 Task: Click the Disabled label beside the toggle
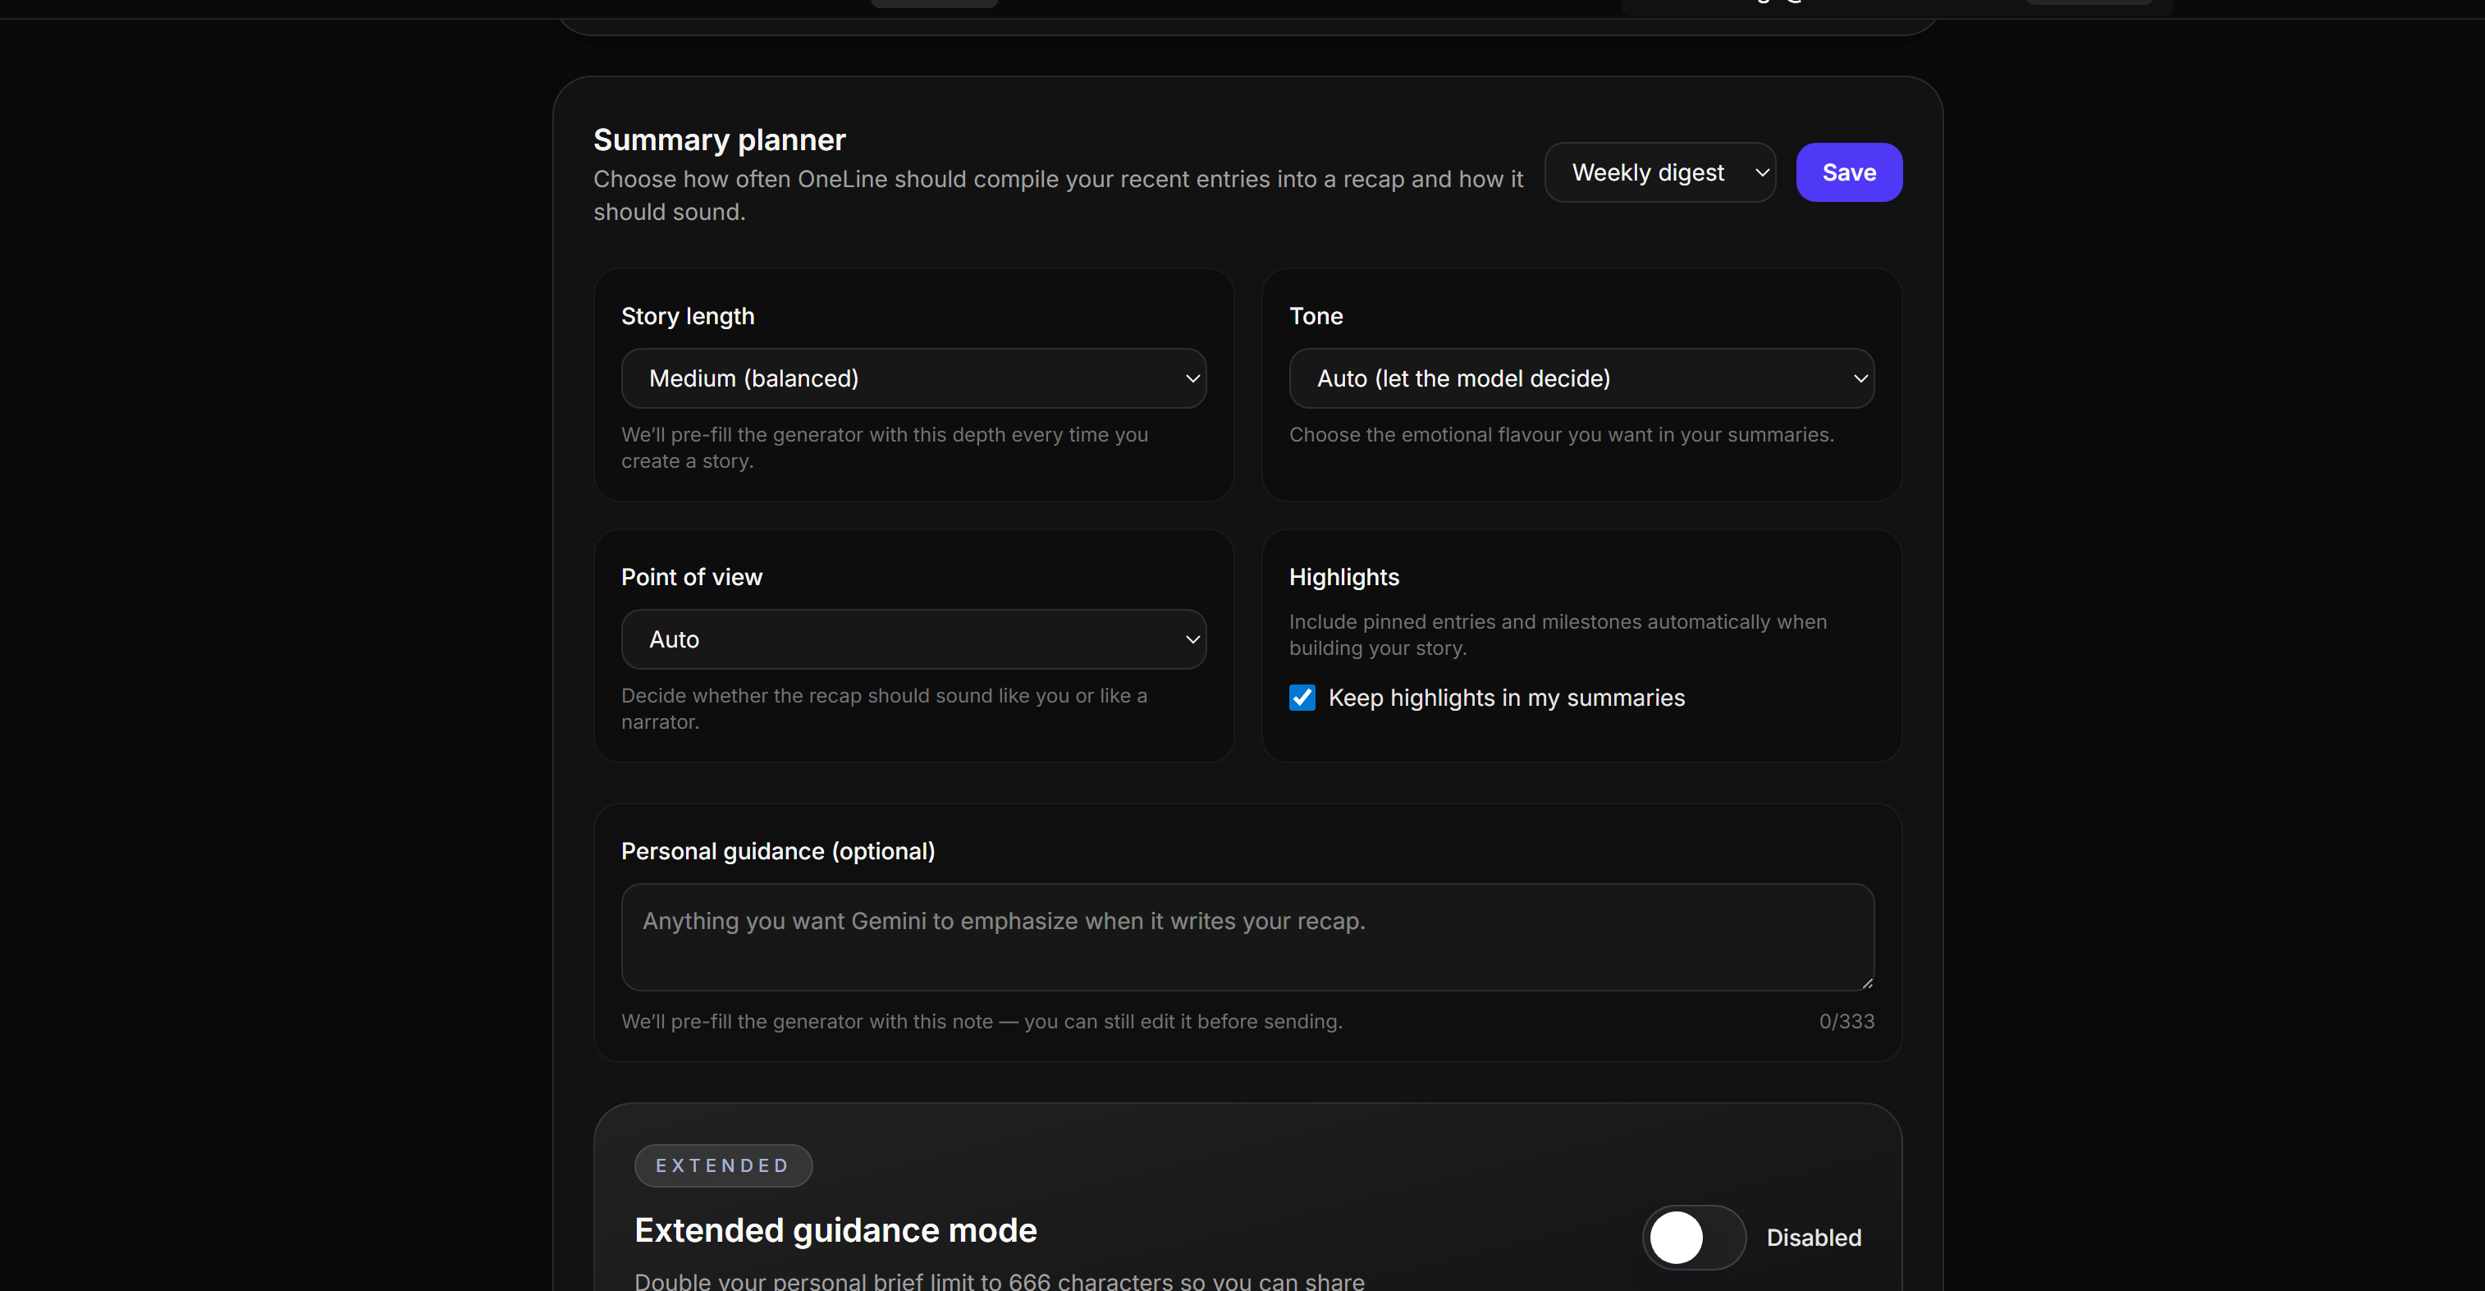coord(1813,1237)
